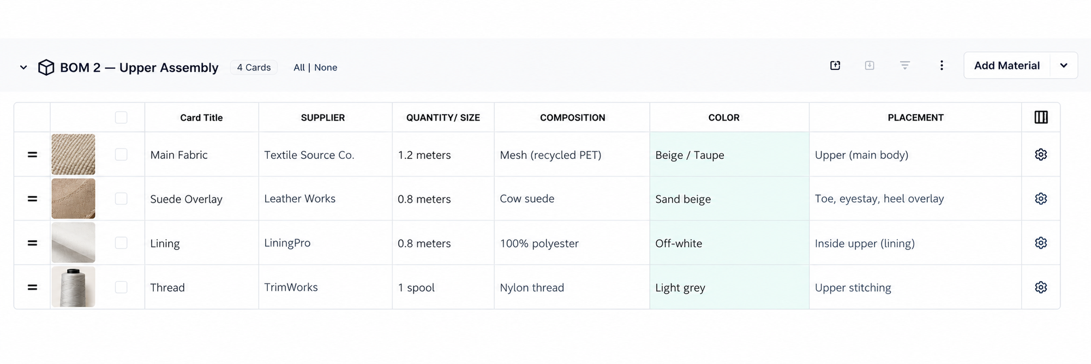Click the download icon in toolbar

point(870,65)
